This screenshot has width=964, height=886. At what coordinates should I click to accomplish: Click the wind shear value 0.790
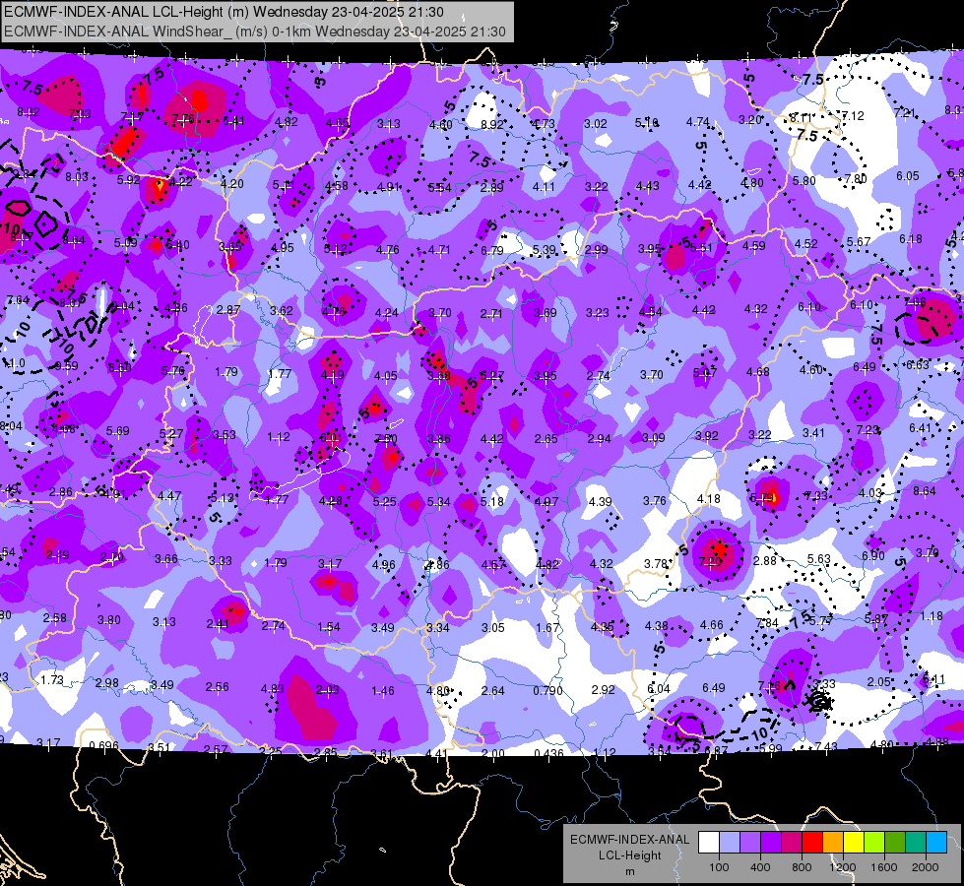(547, 690)
